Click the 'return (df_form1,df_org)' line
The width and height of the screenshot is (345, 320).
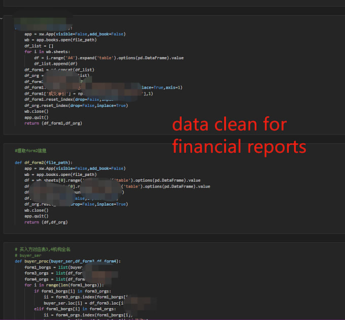tap(53, 123)
